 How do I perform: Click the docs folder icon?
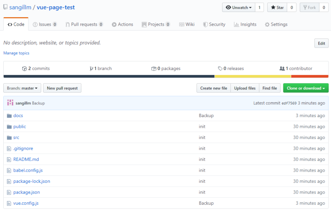point(9,115)
